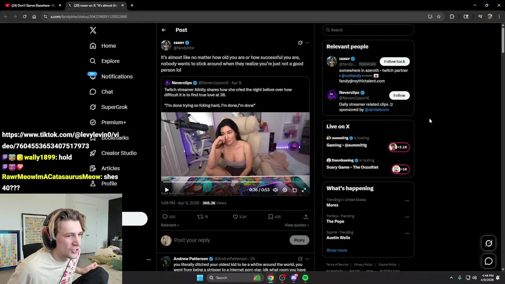The height and width of the screenshot is (284, 505).
Task: Open video settings gear
Action: point(285,190)
